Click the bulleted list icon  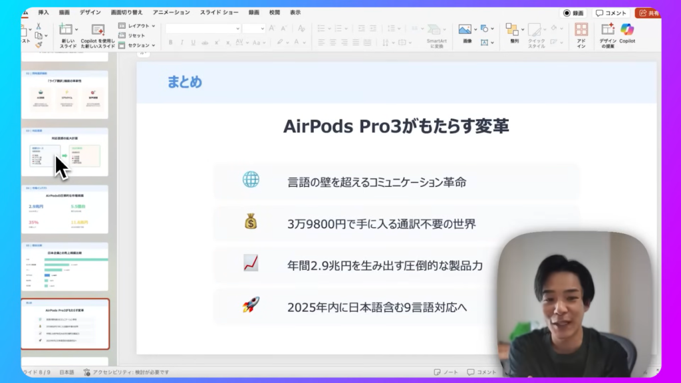click(321, 29)
